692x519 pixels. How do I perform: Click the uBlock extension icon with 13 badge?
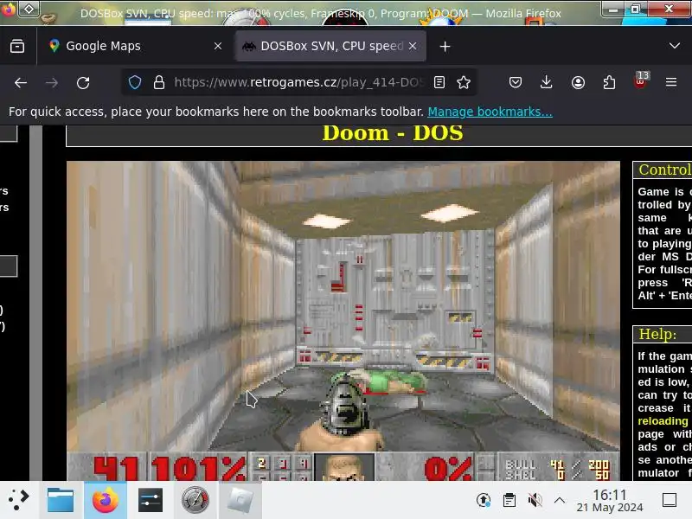coord(641,80)
